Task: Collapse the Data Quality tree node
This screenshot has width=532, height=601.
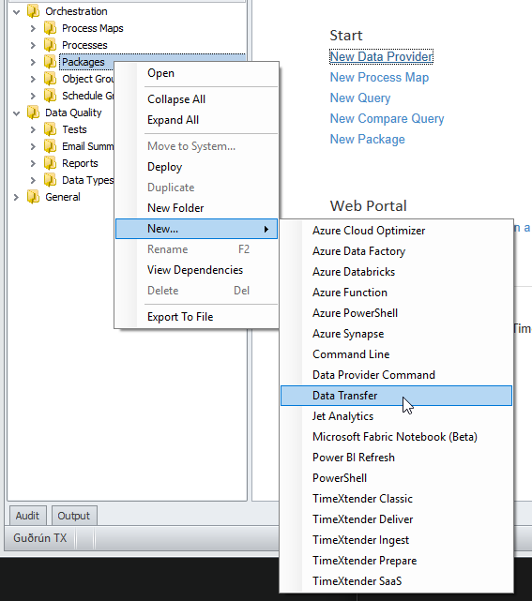Action: (x=17, y=113)
